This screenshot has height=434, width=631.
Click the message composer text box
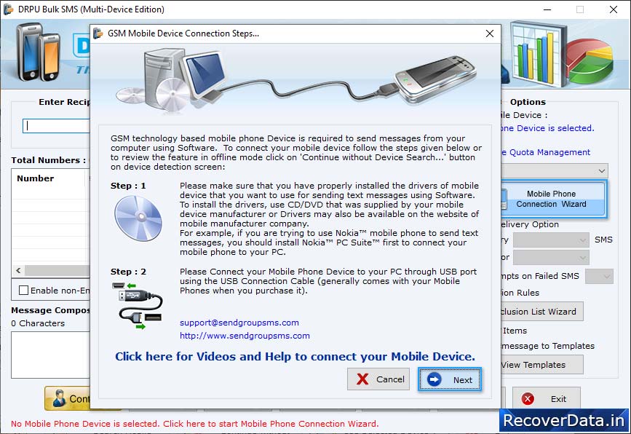51,355
